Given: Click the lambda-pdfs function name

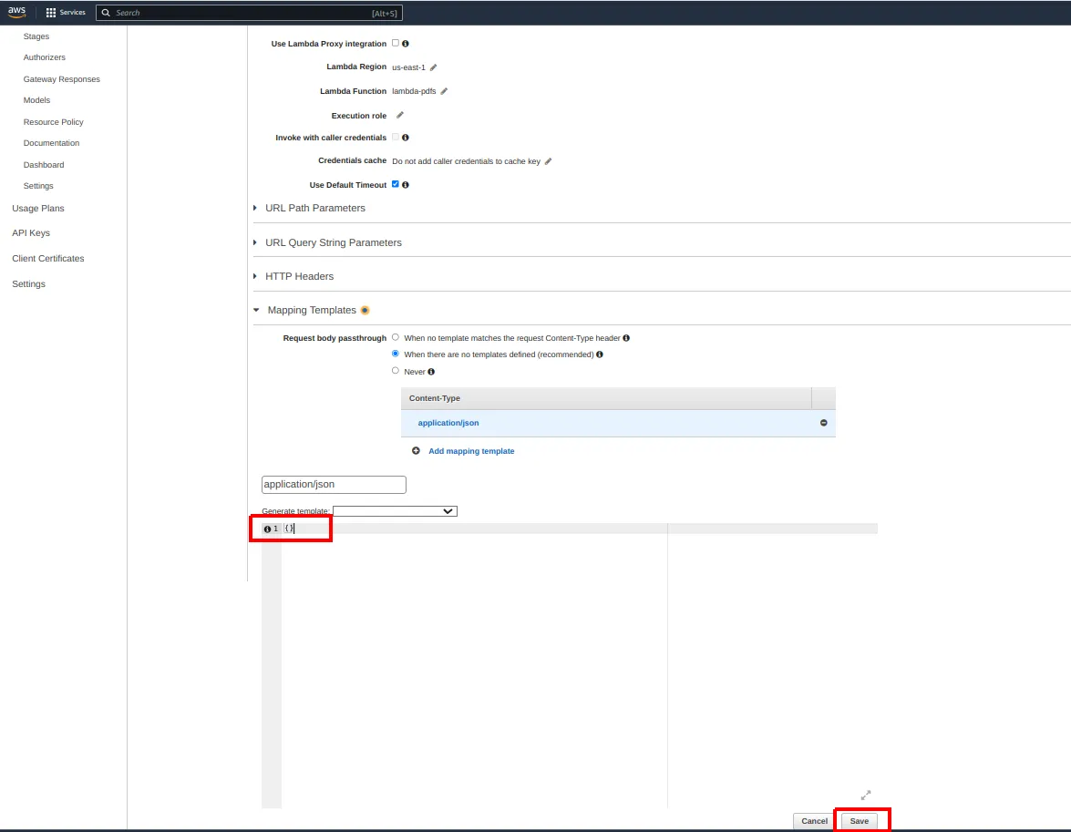Looking at the screenshot, I should click(414, 91).
